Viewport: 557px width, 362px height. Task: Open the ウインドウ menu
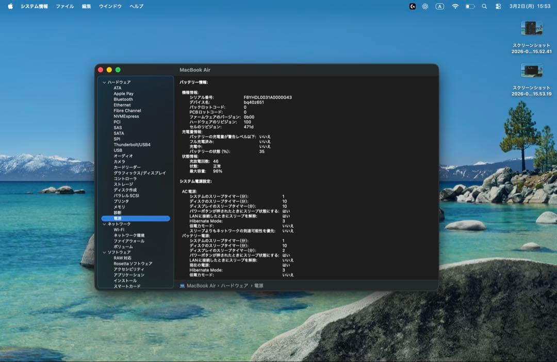pos(110,6)
